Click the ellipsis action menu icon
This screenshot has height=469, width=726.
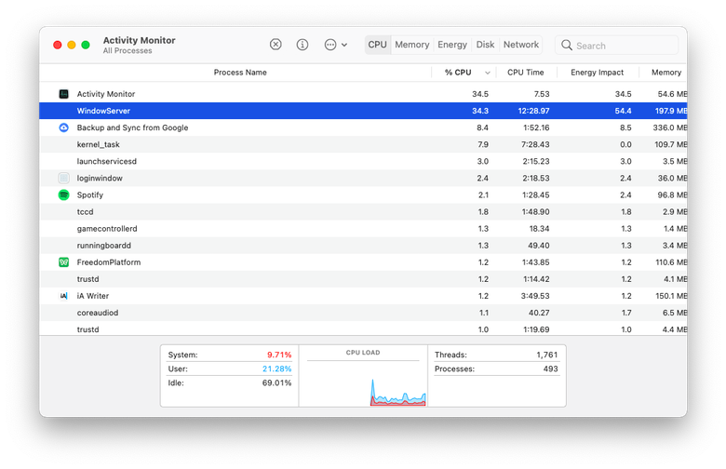click(330, 45)
